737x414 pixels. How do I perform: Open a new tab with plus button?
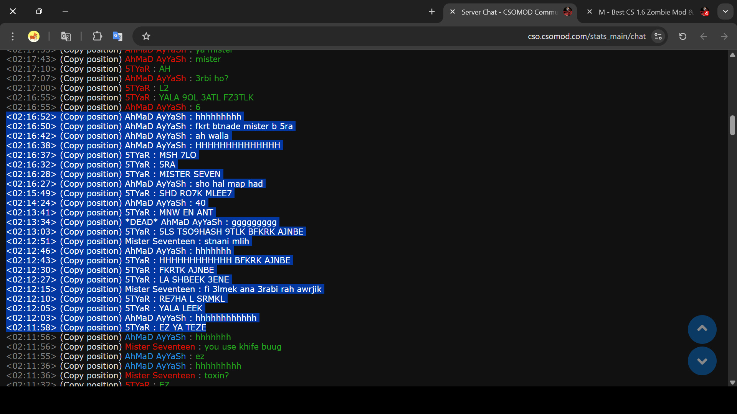coord(432,12)
